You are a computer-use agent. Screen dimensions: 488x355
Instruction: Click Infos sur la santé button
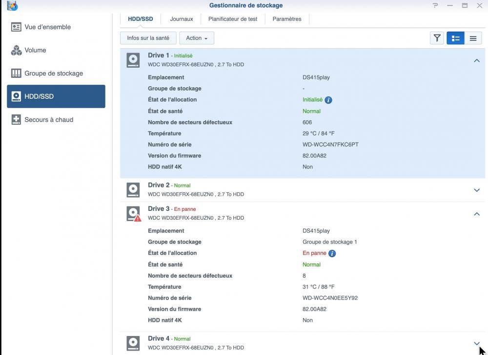click(148, 38)
